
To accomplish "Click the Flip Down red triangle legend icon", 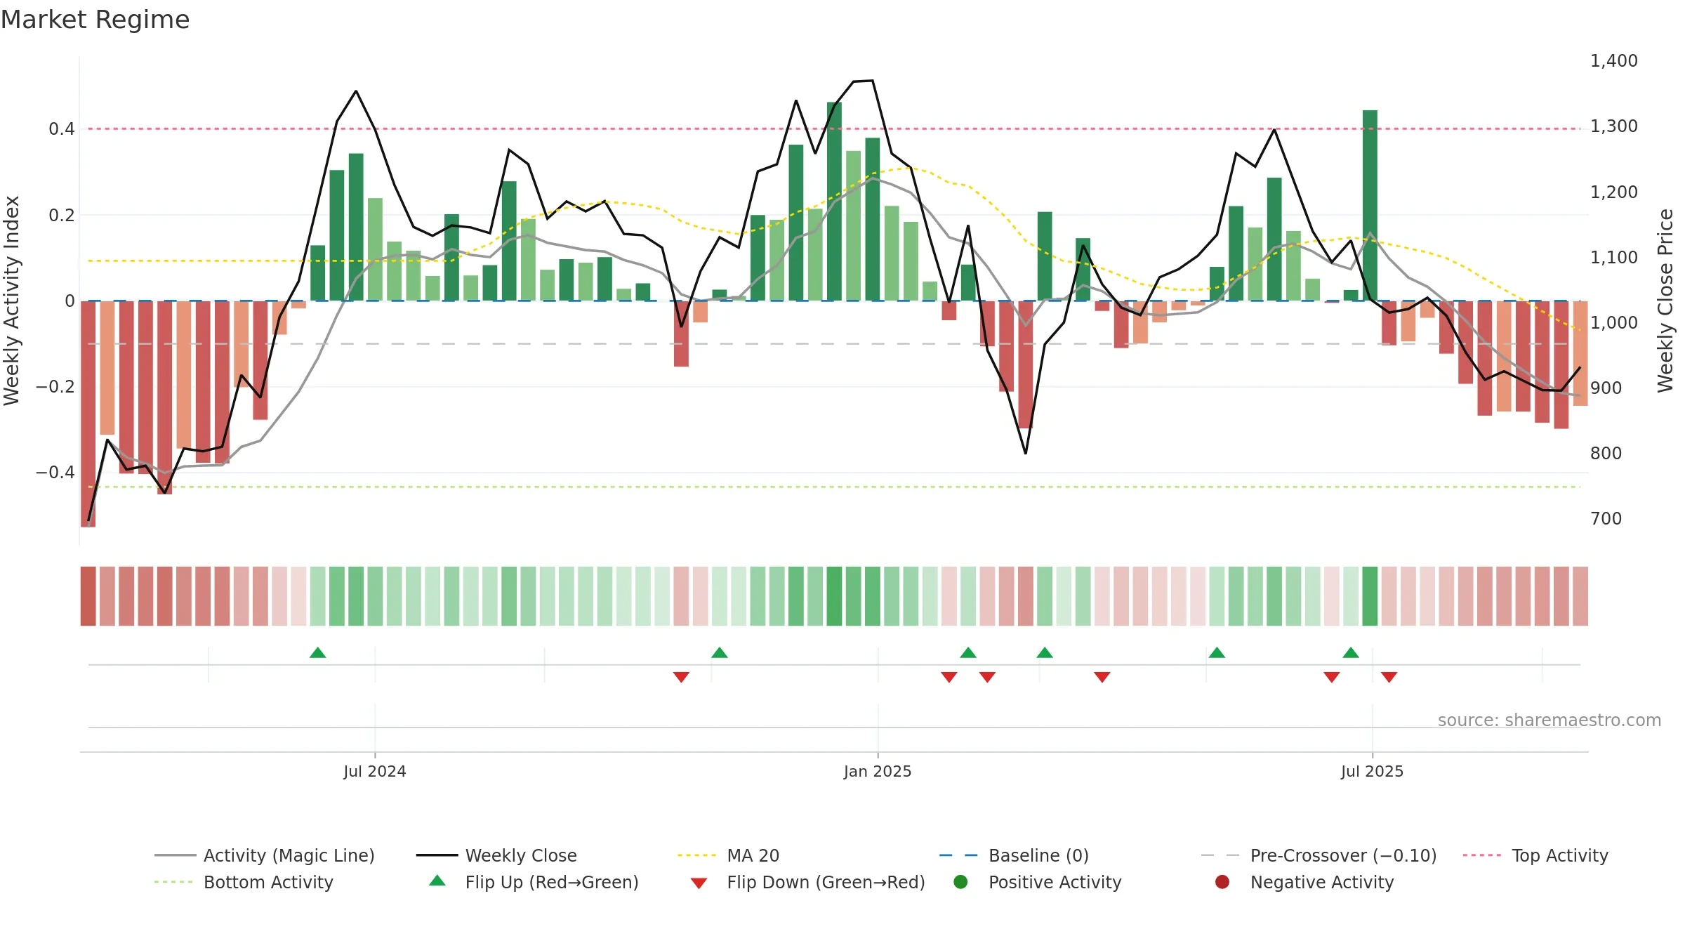I will [699, 883].
